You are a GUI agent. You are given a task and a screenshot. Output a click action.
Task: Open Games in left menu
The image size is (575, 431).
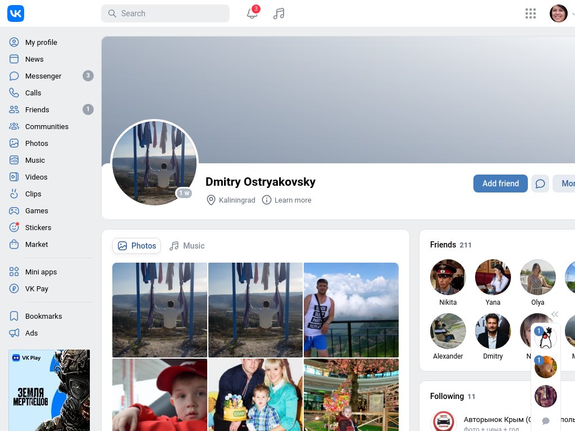[x=36, y=210]
